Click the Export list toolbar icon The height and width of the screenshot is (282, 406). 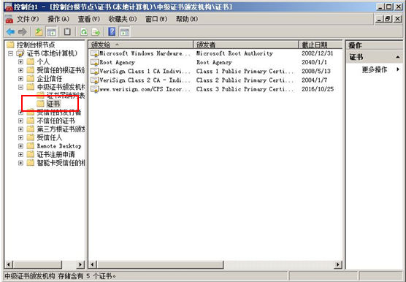[x=96, y=32]
